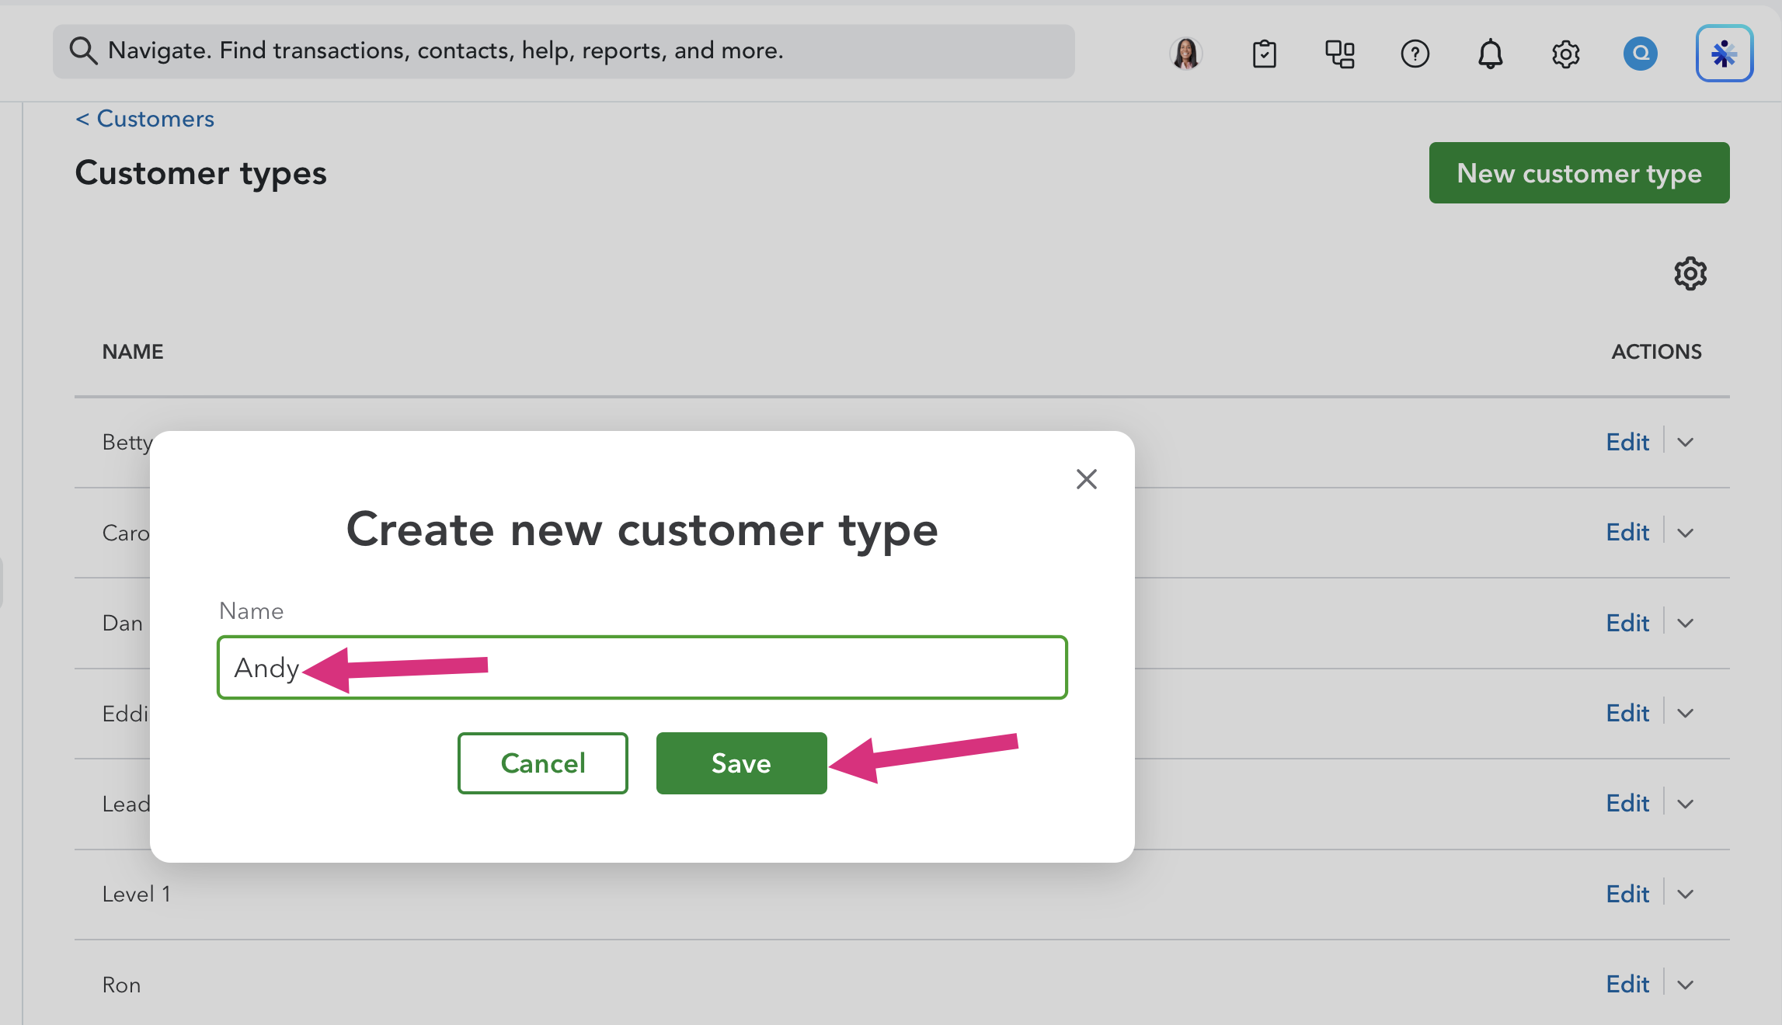Image resolution: width=1782 pixels, height=1025 pixels.
Task: Edit the Ron customer type
Action: click(x=1627, y=984)
